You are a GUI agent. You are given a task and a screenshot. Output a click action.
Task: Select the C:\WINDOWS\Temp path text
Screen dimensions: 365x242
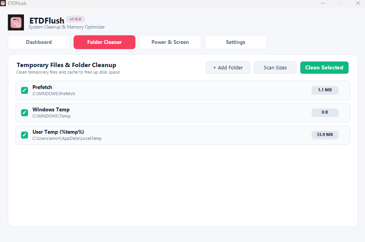tap(51, 116)
